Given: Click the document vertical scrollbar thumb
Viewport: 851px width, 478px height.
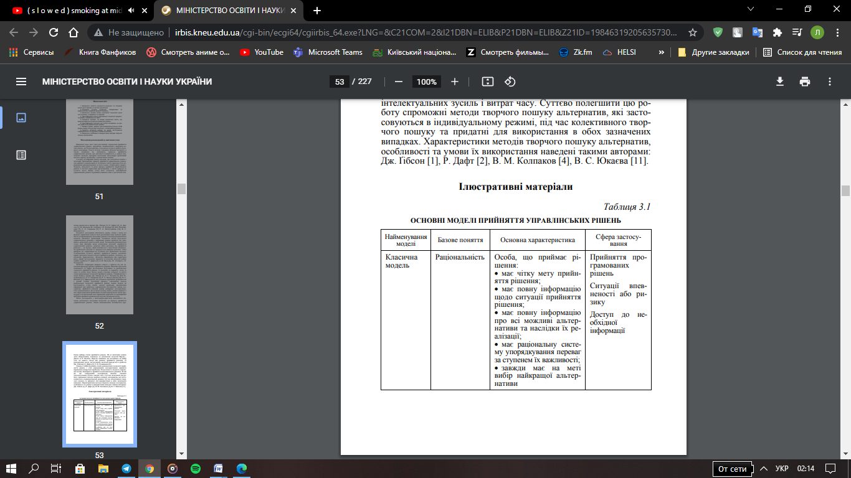Looking at the screenshot, I should (845, 190).
